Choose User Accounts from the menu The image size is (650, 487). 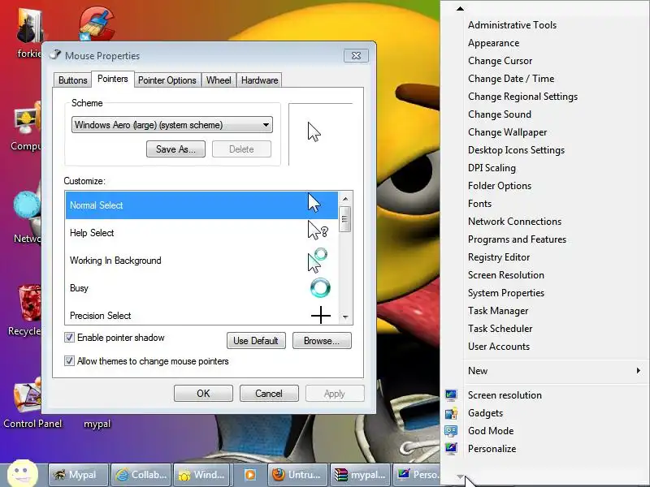499,347
